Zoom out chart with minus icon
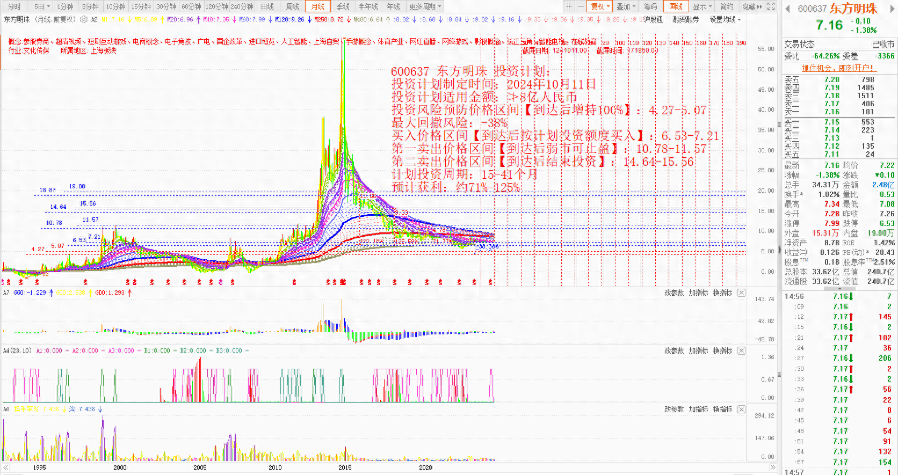Image resolution: width=898 pixels, height=475 pixels. [581, 6]
